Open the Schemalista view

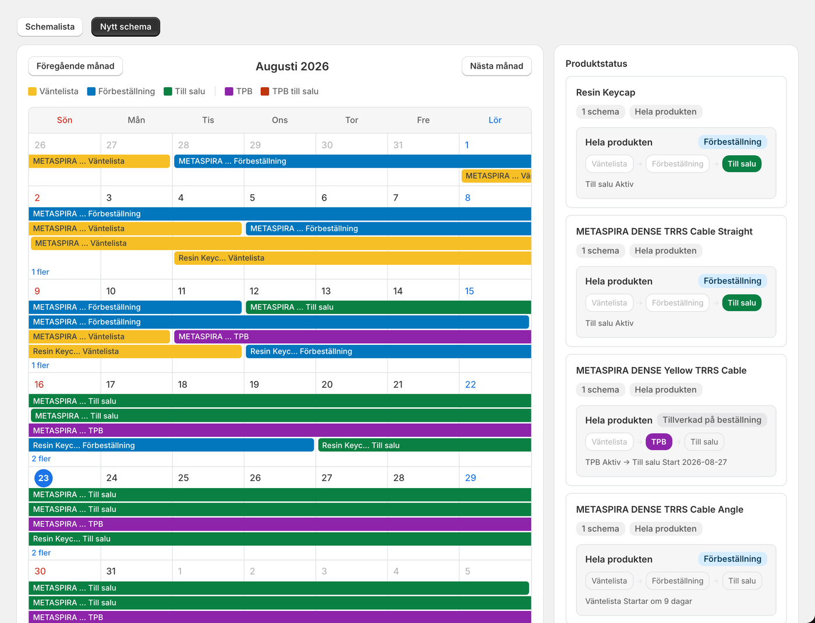point(50,27)
